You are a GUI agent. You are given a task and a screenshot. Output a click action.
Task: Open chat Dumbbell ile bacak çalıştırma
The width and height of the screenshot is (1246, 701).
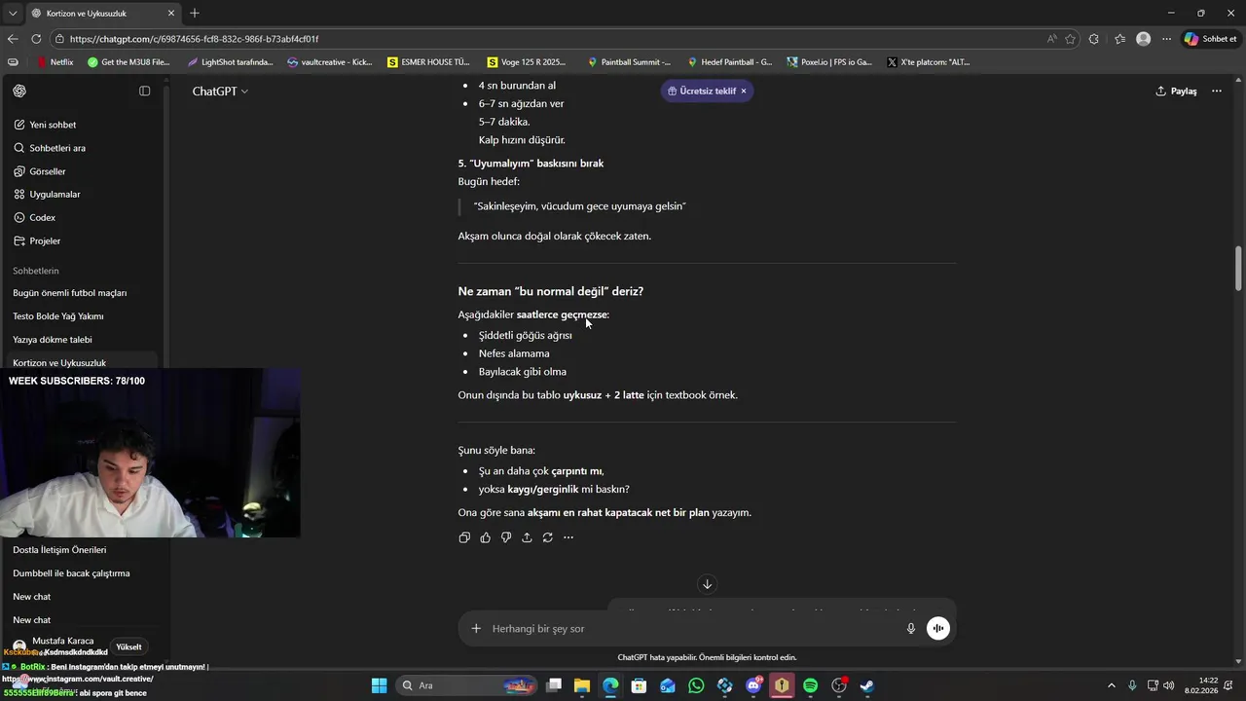tap(71, 573)
